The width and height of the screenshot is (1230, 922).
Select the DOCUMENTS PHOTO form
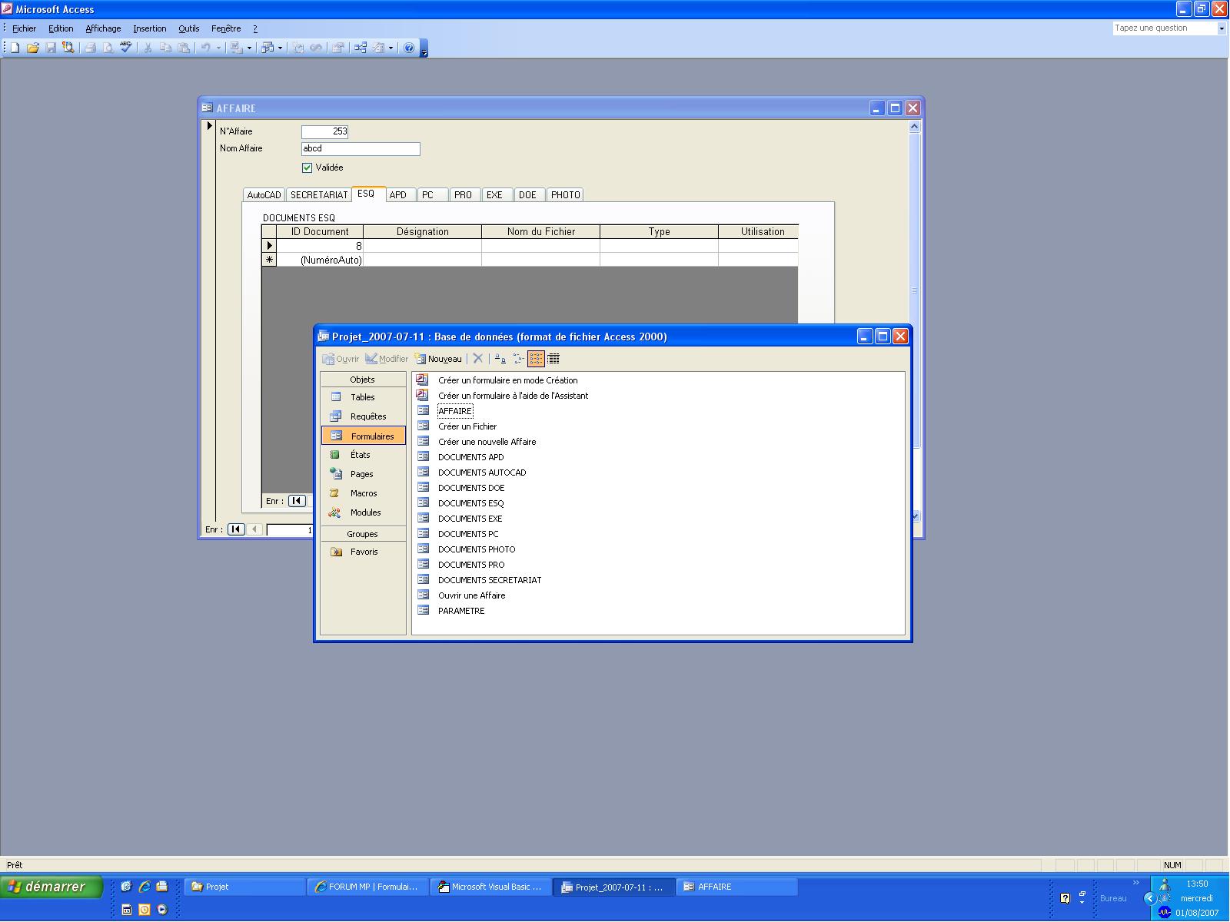click(477, 549)
